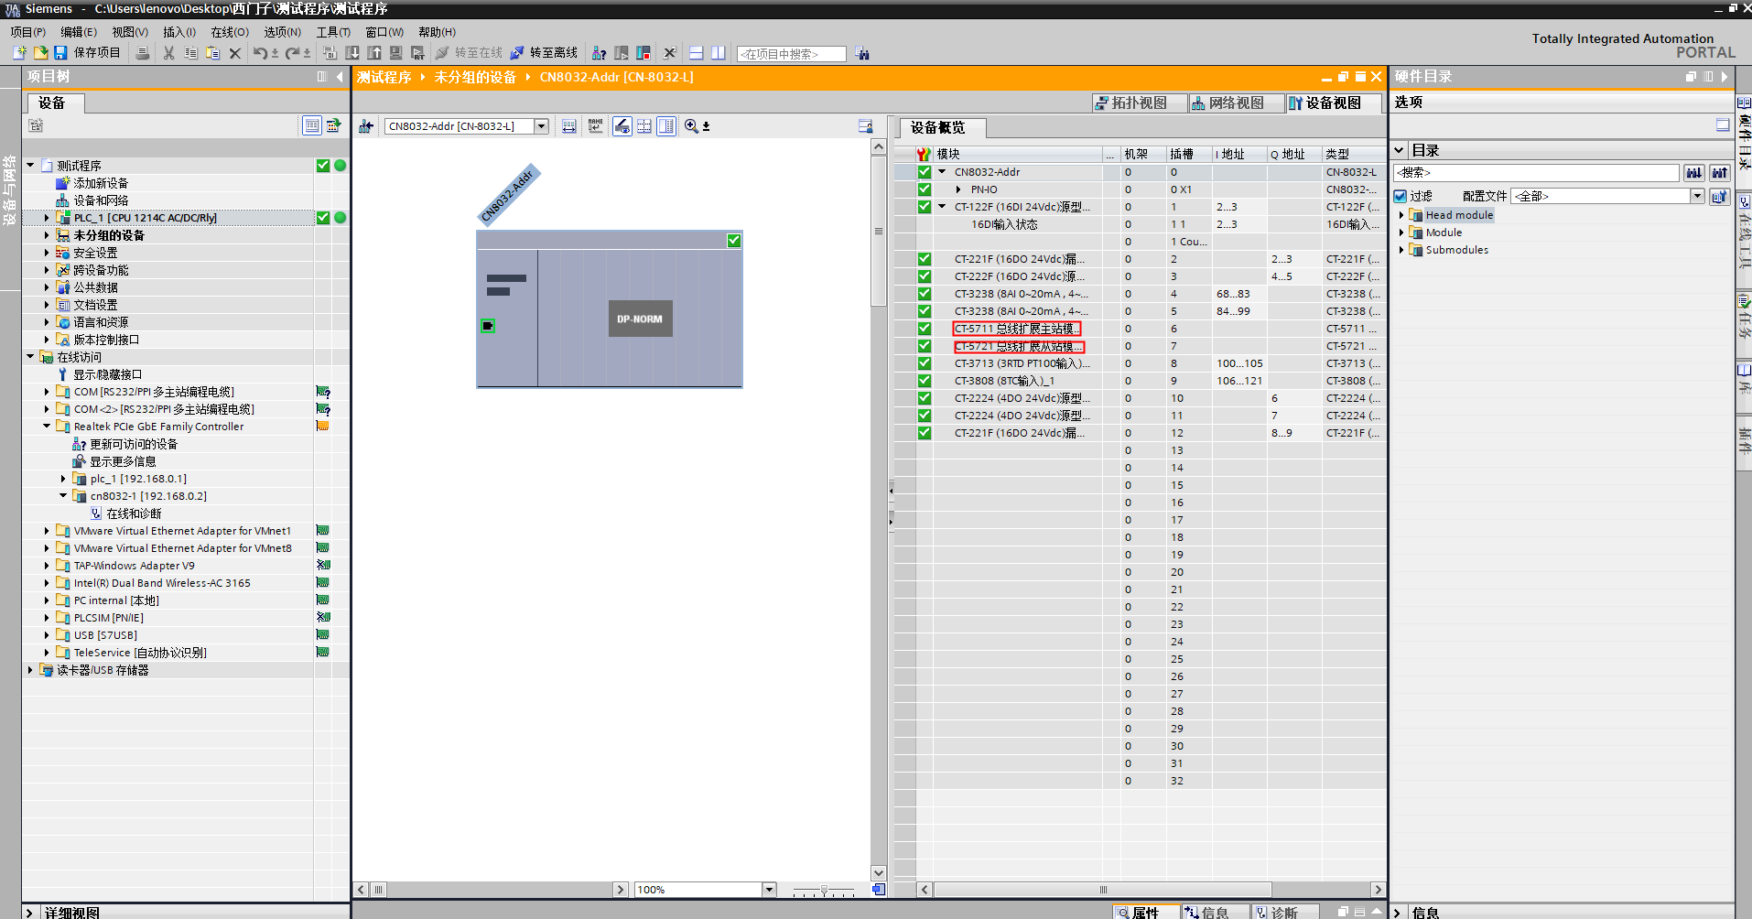Click the zoom slider in device view
Viewport: 1752px width, 919px height.
tap(824, 890)
